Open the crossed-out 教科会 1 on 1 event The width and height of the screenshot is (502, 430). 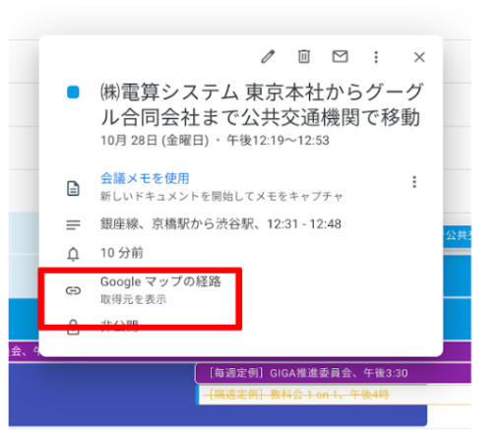(x=334, y=395)
